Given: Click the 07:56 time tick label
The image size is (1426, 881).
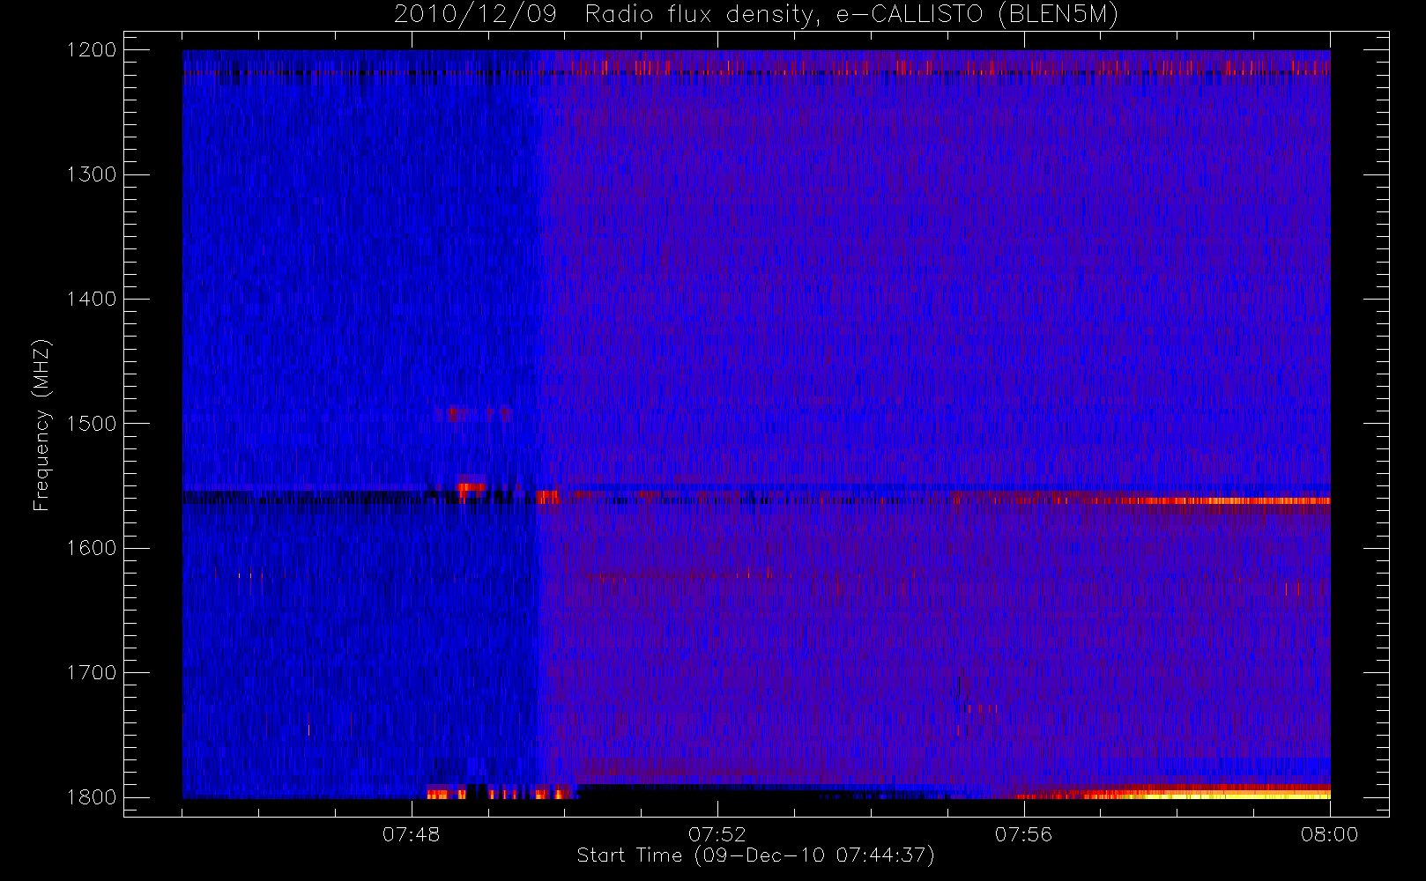Looking at the screenshot, I should (x=1023, y=834).
